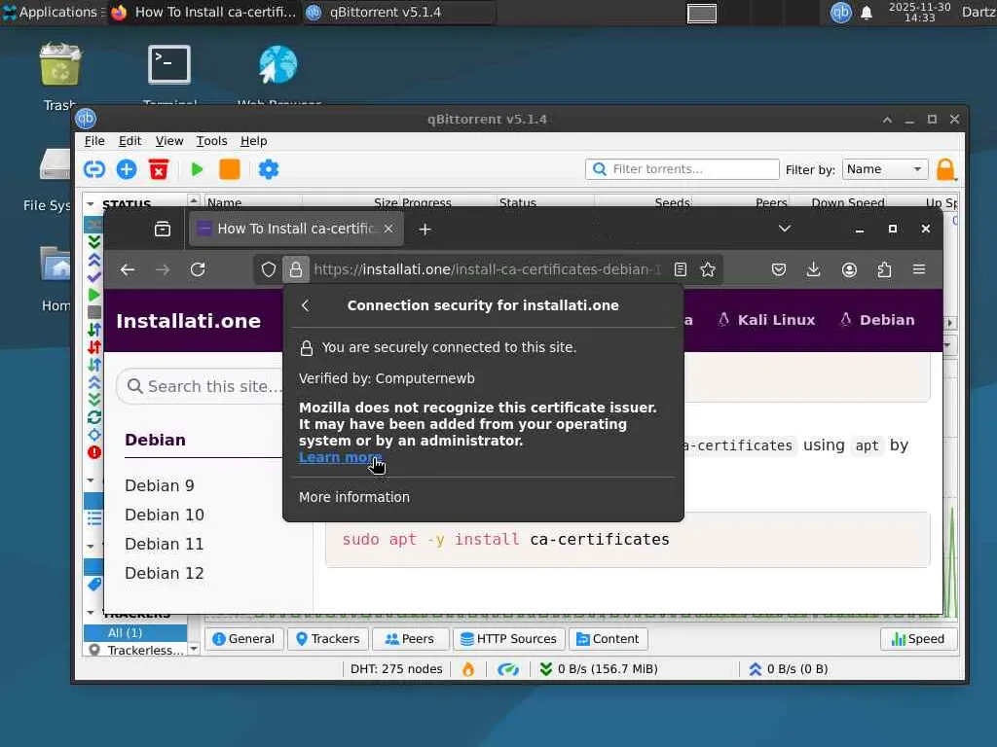The height and width of the screenshot is (747, 997).
Task: Select the Completed checkmark status filter
Action: point(94,277)
